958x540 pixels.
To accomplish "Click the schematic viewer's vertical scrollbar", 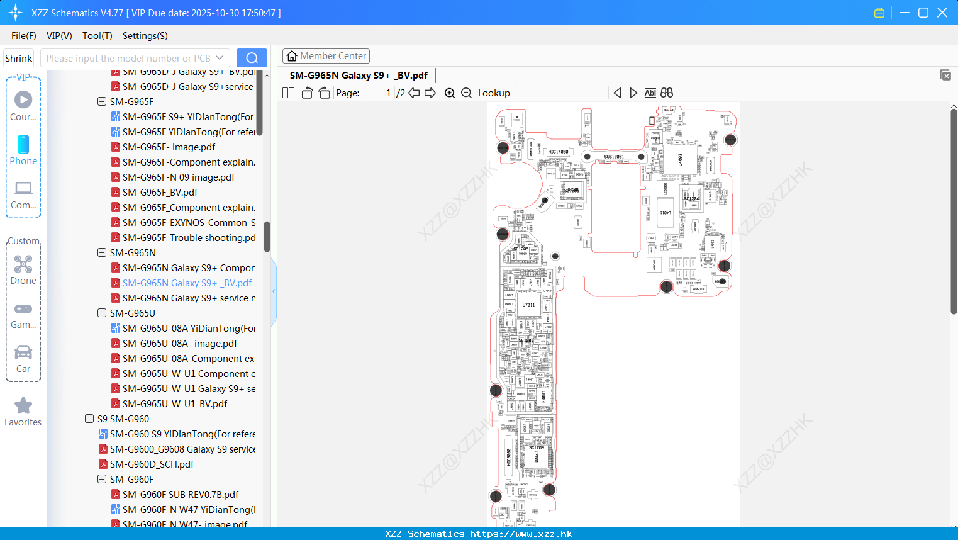I will coord(954,211).
